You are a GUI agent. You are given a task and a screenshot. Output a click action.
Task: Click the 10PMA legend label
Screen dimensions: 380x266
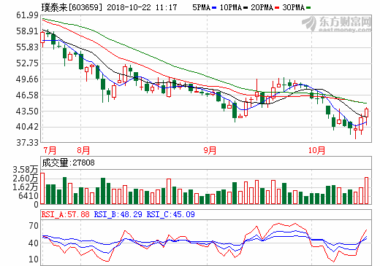(231, 7)
